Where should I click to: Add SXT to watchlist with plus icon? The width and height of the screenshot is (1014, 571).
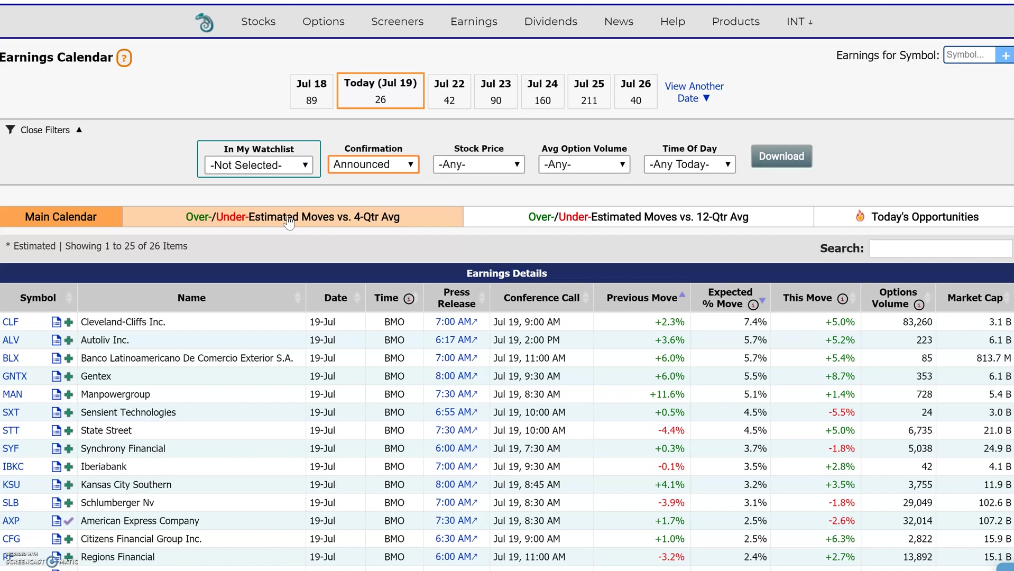69,413
